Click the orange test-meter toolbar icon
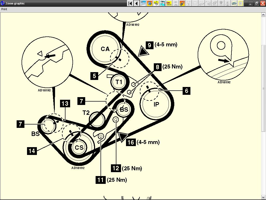Screen dimensions: 266x200 [x=182, y=3]
